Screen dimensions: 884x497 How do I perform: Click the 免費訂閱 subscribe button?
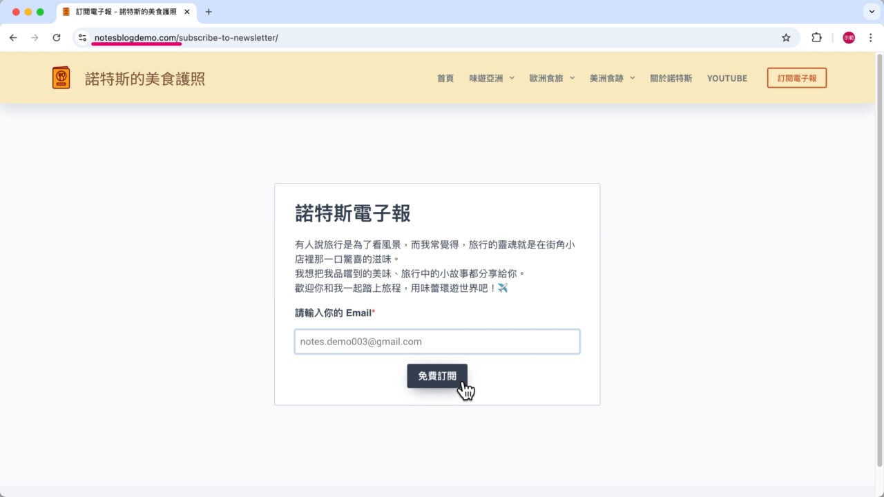click(x=437, y=376)
